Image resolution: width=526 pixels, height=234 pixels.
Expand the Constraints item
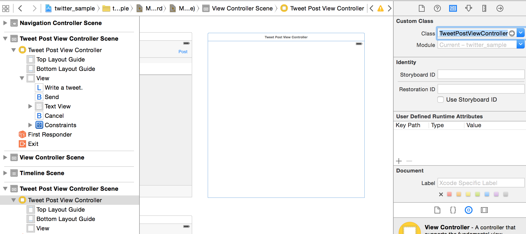pos(30,125)
